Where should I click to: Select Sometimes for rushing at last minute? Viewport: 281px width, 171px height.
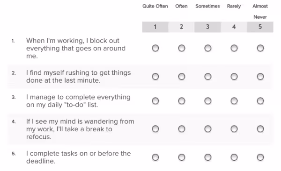[x=207, y=77]
